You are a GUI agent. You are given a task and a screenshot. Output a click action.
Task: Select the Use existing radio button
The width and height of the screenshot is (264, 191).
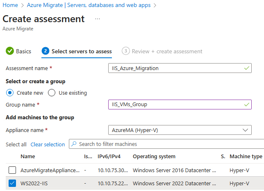point(52,93)
